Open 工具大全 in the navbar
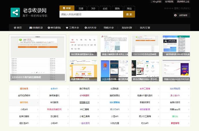This screenshot has width=199, height=131. pyautogui.click(x=72, y=28)
